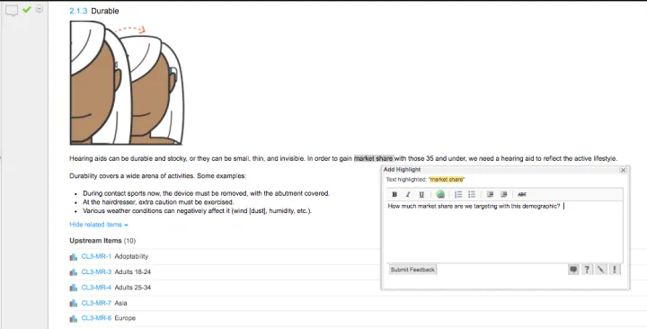
Task: Flag feedback as an issue (exclamation)
Action: 615,270
